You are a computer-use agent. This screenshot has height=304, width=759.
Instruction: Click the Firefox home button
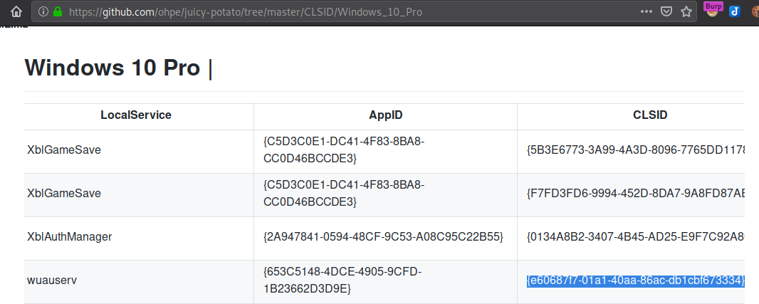click(x=15, y=11)
